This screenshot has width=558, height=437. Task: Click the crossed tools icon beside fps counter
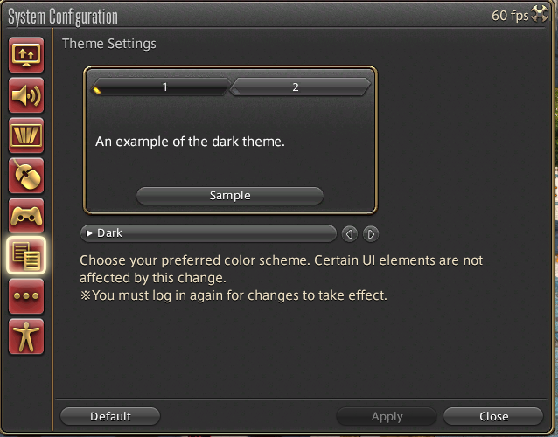pyautogui.click(x=540, y=14)
